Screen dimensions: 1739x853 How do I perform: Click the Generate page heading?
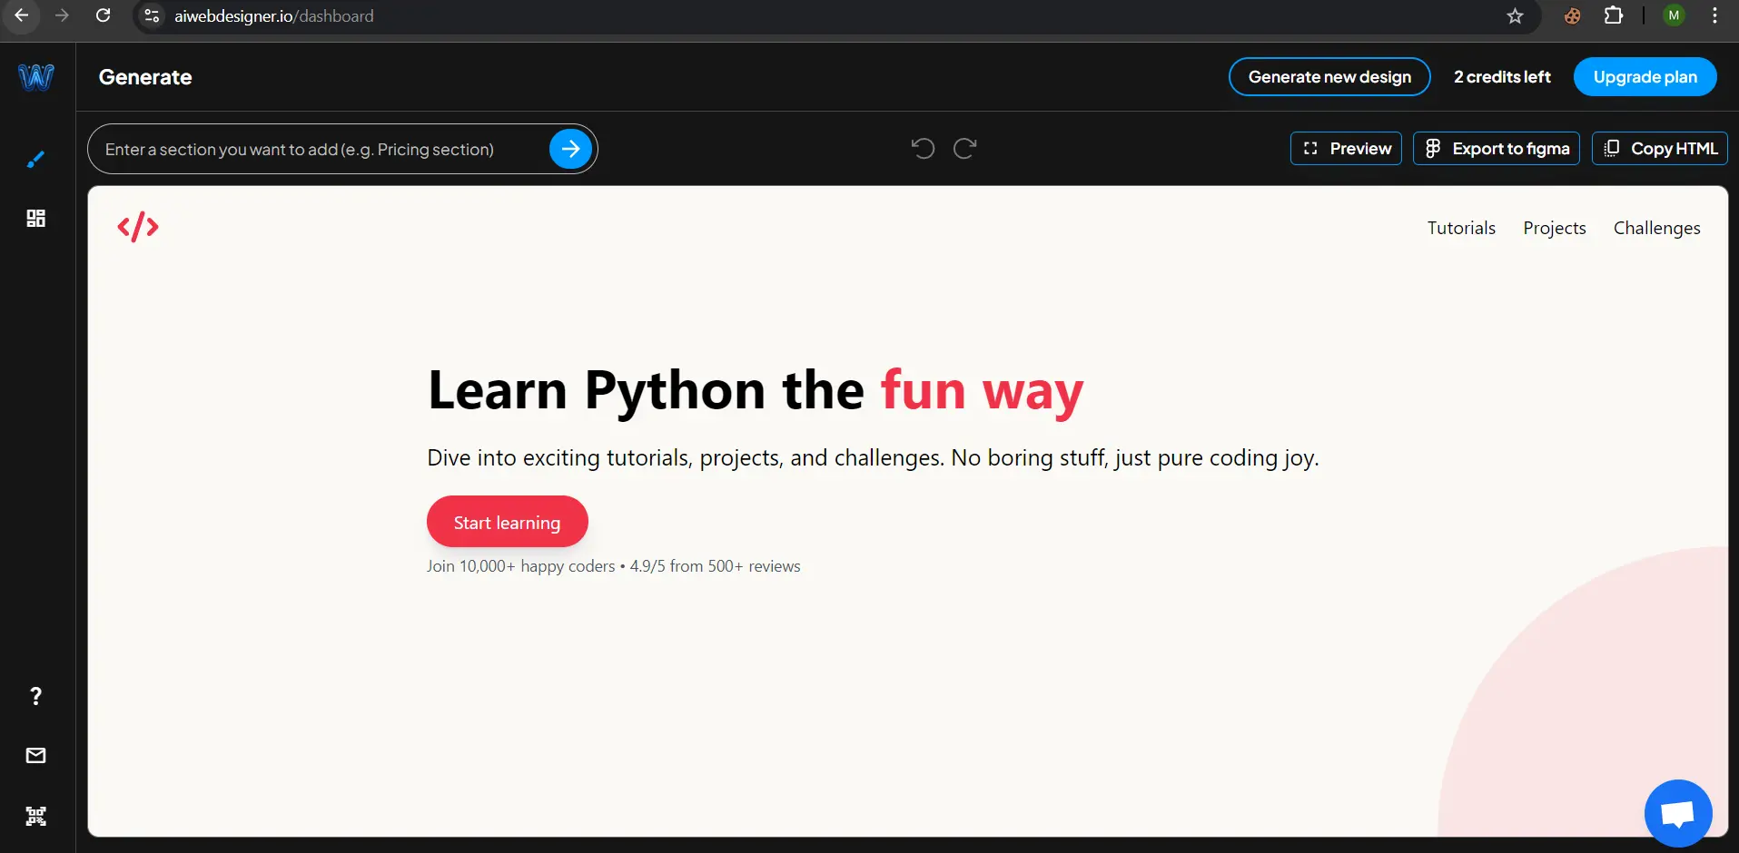click(x=145, y=77)
